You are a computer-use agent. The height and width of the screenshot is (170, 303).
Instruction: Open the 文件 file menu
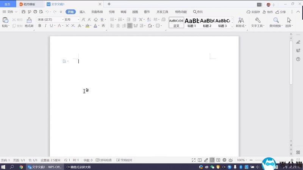point(9,12)
